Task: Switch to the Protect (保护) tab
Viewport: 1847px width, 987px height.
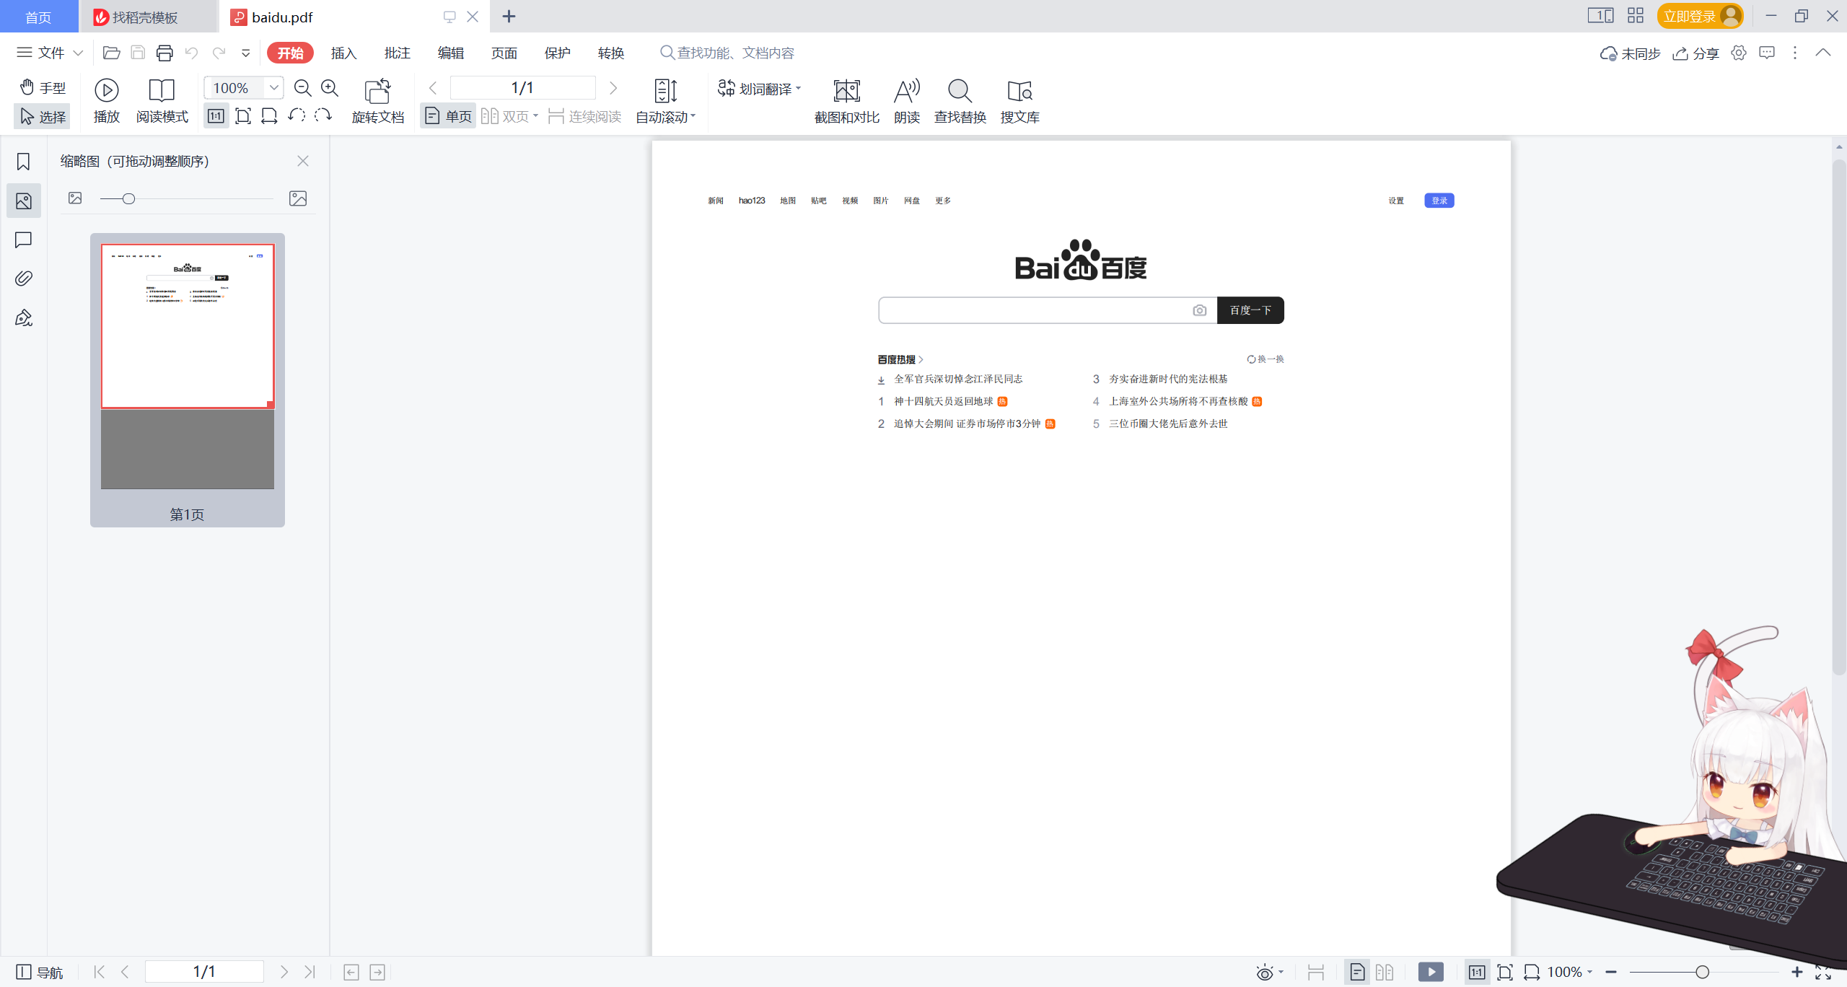Action: [557, 53]
